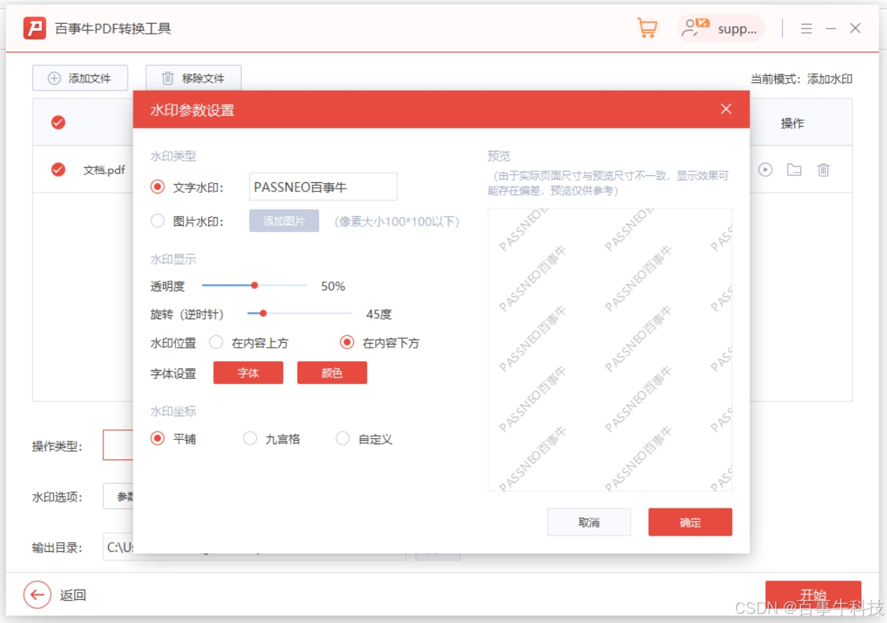Open the 水印选项 parameter box
The image size is (887, 623).
[x=118, y=497]
